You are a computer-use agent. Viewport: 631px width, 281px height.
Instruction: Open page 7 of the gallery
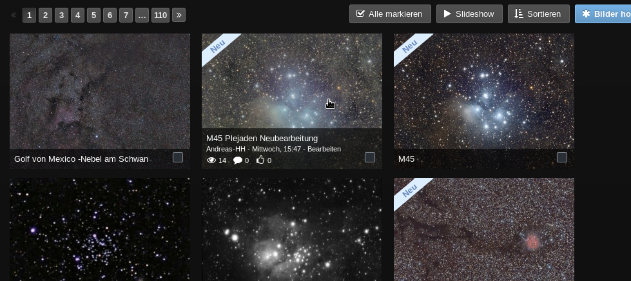pyautogui.click(x=126, y=14)
